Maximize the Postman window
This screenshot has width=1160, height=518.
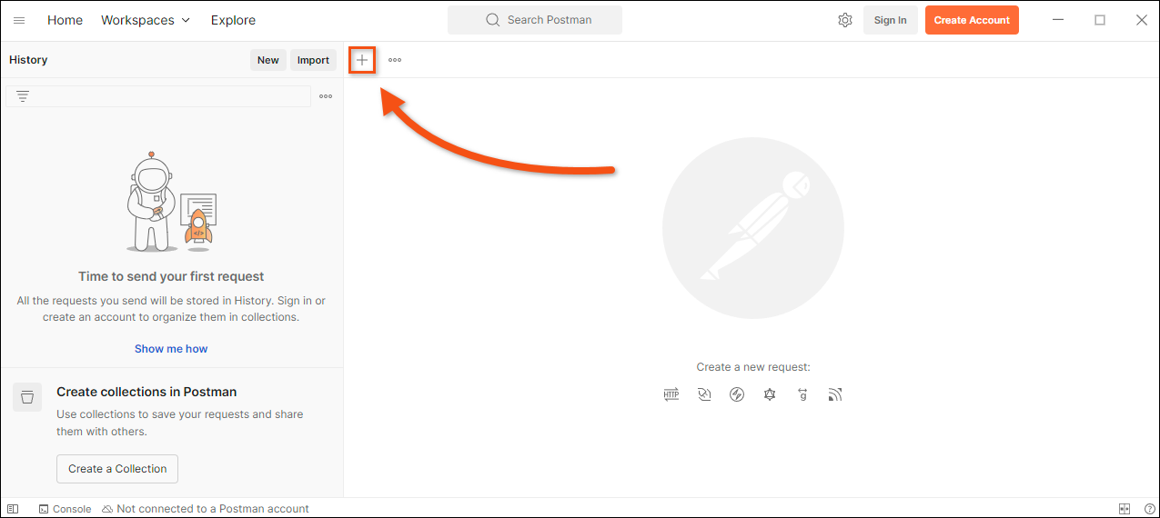coord(1100,20)
